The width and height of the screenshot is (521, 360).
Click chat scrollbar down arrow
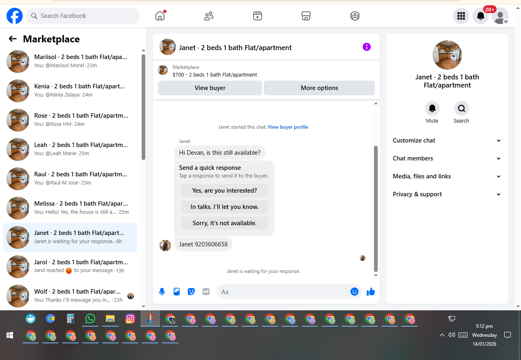click(376, 276)
